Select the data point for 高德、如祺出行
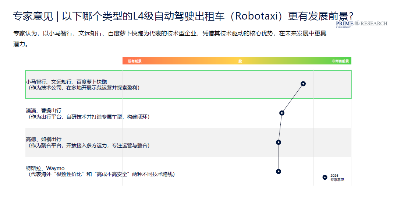 (279, 142)
